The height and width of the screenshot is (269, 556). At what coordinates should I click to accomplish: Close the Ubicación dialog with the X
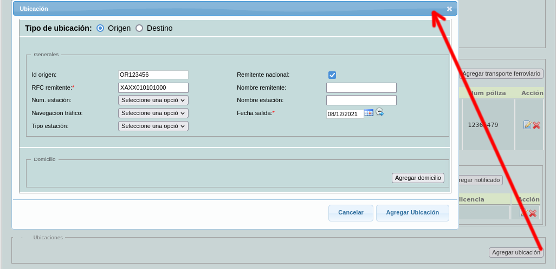click(x=449, y=9)
